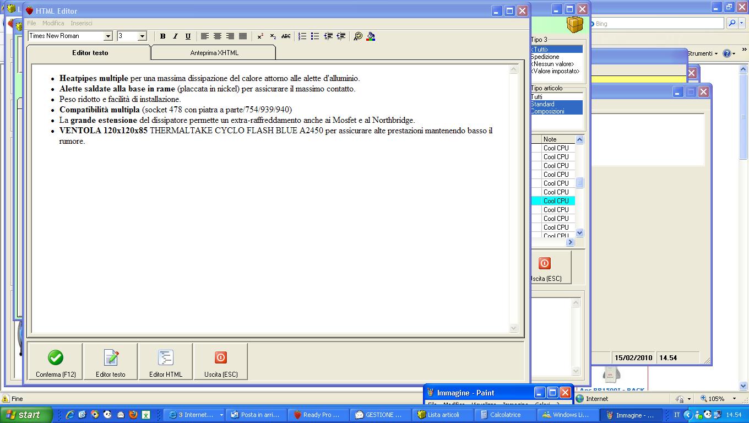Launch Excel from quick launch bar
This screenshot has width=749, height=423.
pyautogui.click(x=146, y=415)
